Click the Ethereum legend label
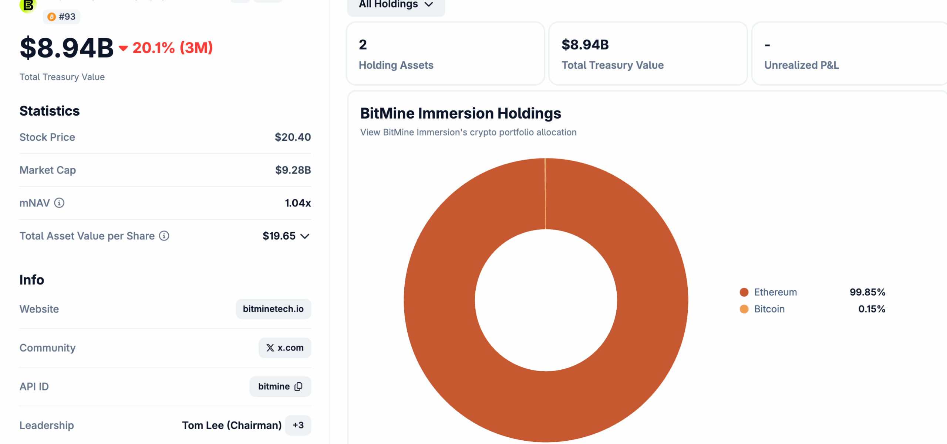The width and height of the screenshot is (947, 444). [775, 292]
